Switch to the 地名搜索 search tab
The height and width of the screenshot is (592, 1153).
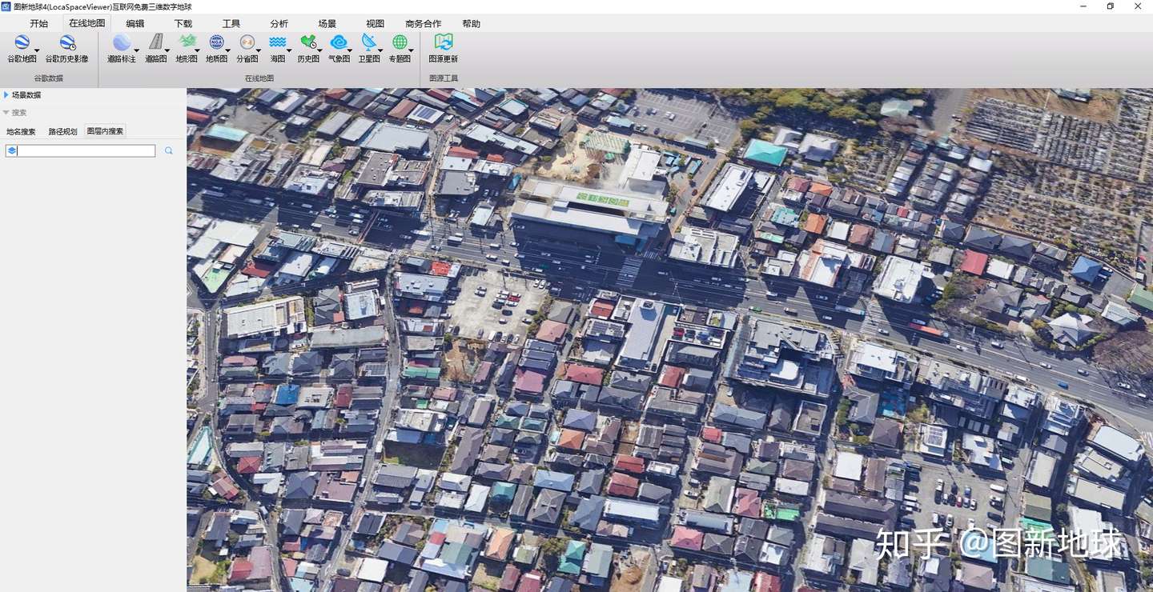(21, 131)
